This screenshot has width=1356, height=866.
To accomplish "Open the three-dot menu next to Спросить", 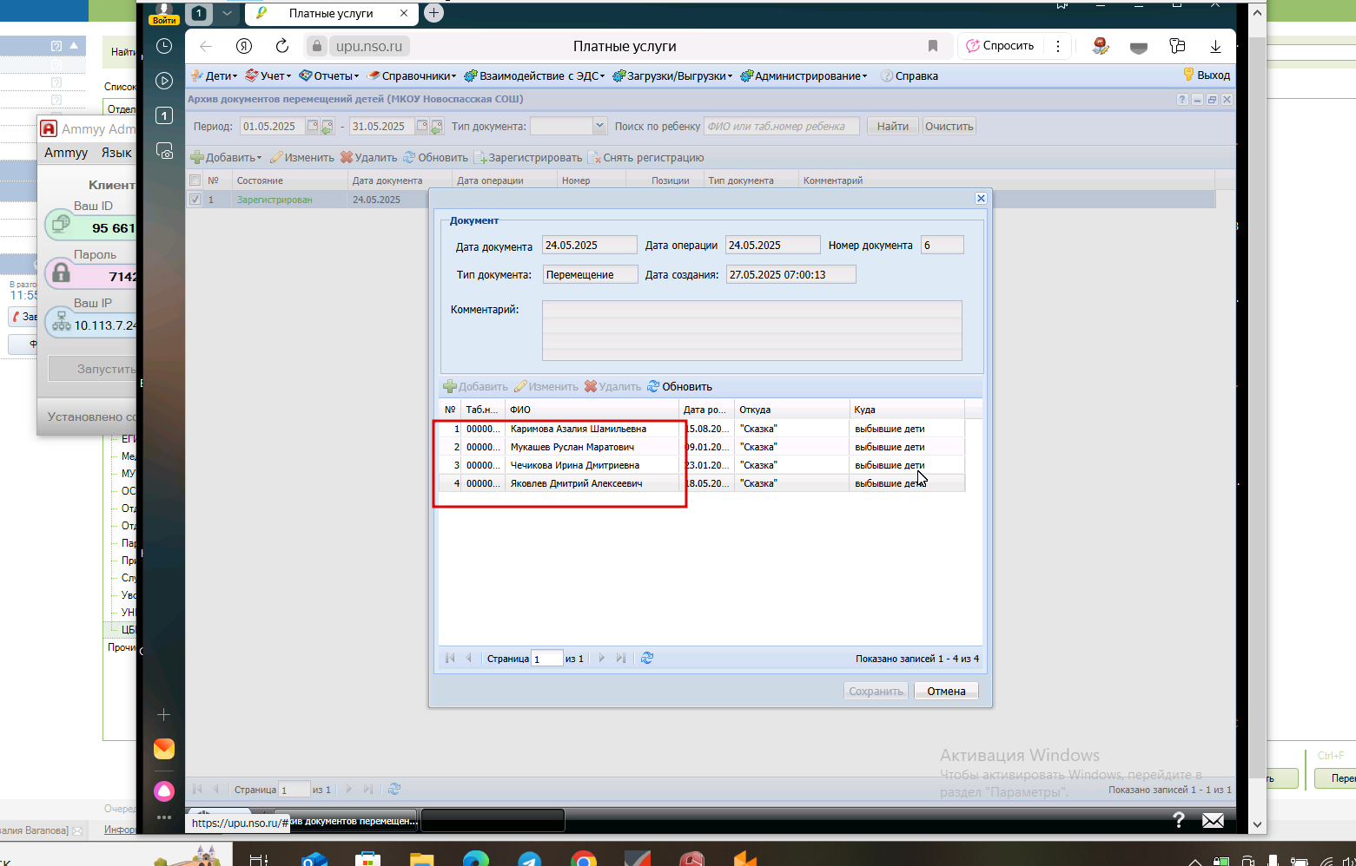I will point(1057,46).
